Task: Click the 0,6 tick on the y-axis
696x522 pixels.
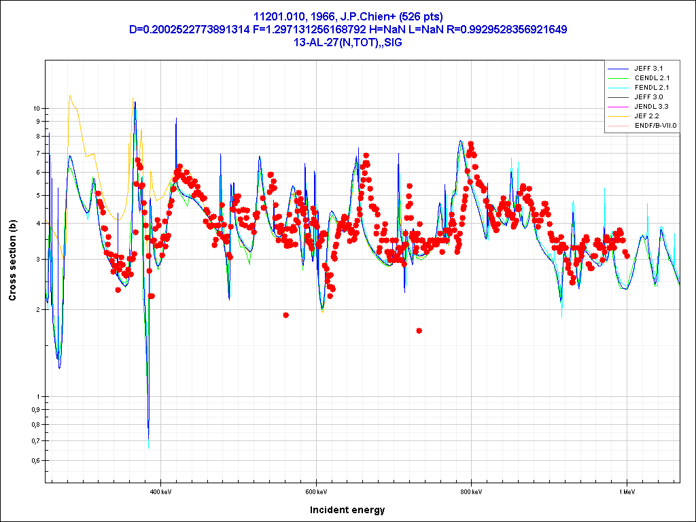Action: point(35,461)
